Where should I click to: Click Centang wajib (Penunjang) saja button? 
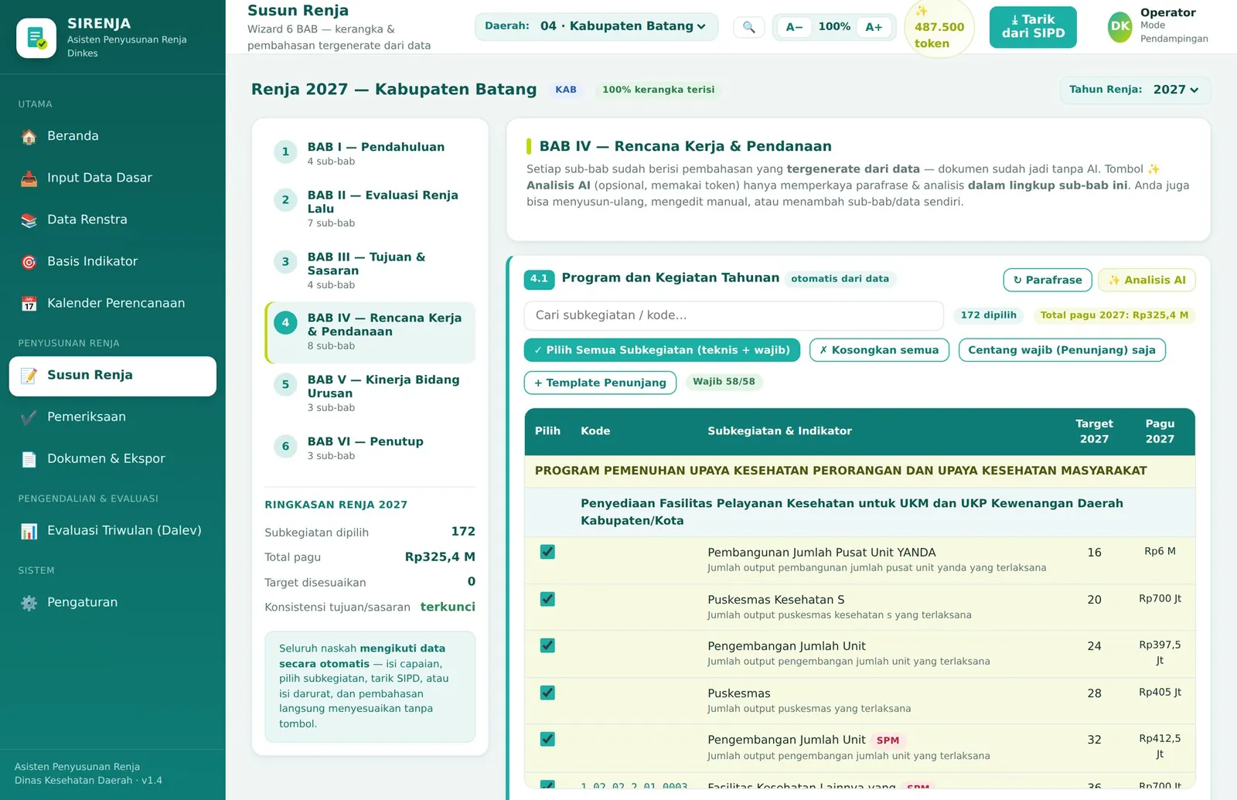tap(1062, 350)
